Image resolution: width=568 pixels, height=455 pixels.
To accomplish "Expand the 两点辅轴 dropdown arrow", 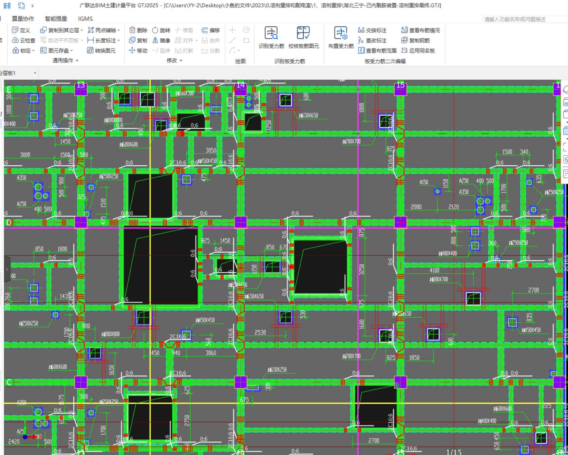I will click(x=119, y=31).
